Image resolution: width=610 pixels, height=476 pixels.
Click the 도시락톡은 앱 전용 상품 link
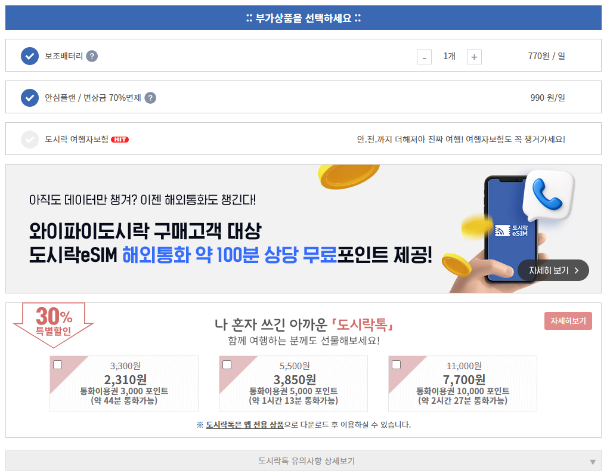tap(244, 425)
